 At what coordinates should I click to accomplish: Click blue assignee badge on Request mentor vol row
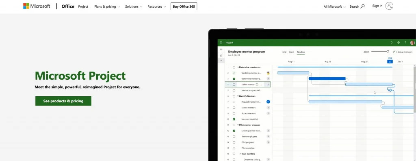coord(268,102)
